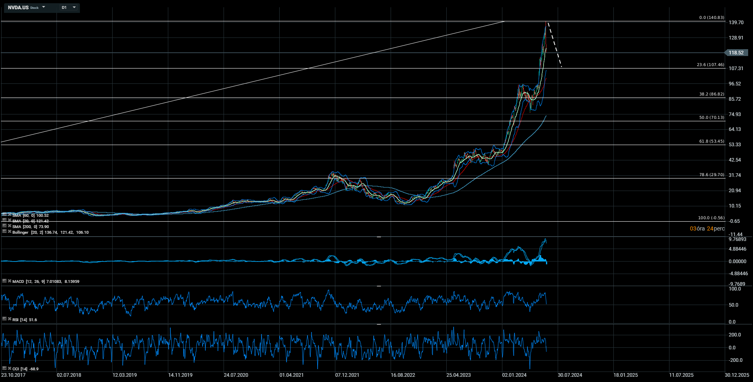
Task: Click the 23.10.2017 date on time axis
Action: coord(13,375)
